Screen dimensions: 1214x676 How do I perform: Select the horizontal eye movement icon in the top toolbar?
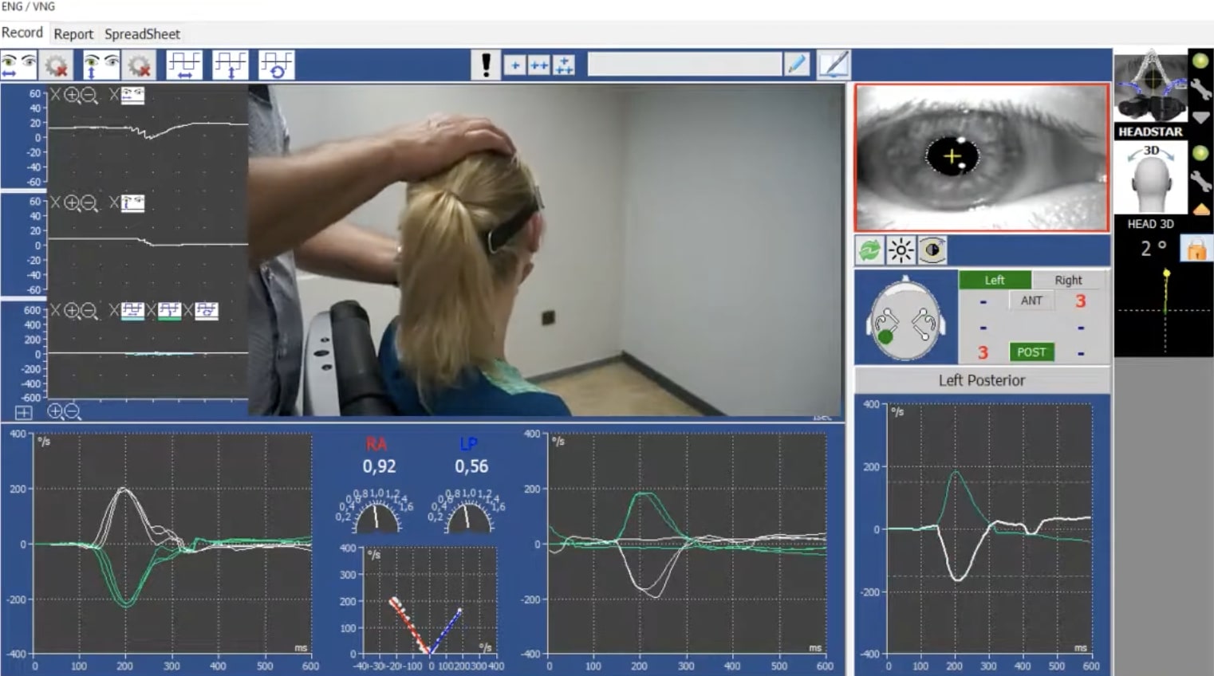pos(19,65)
